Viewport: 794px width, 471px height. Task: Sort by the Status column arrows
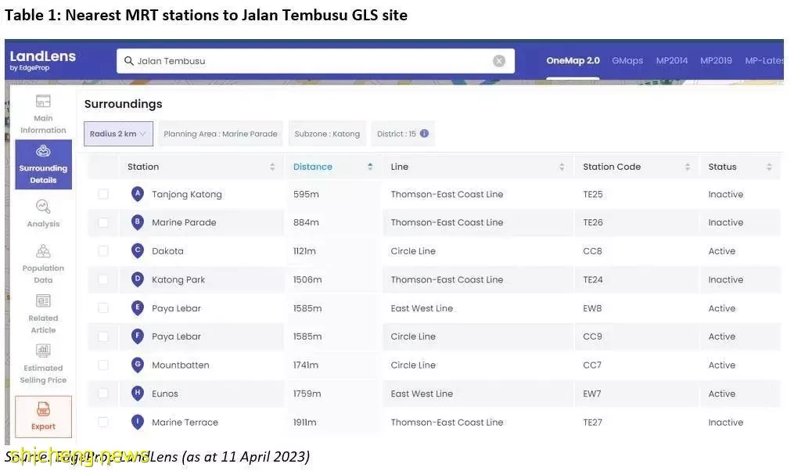[769, 167]
